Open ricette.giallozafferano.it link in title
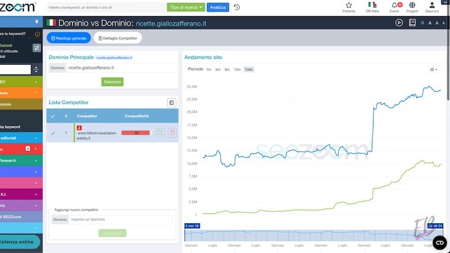Image resolution: width=450 pixels, height=253 pixels. point(171,24)
